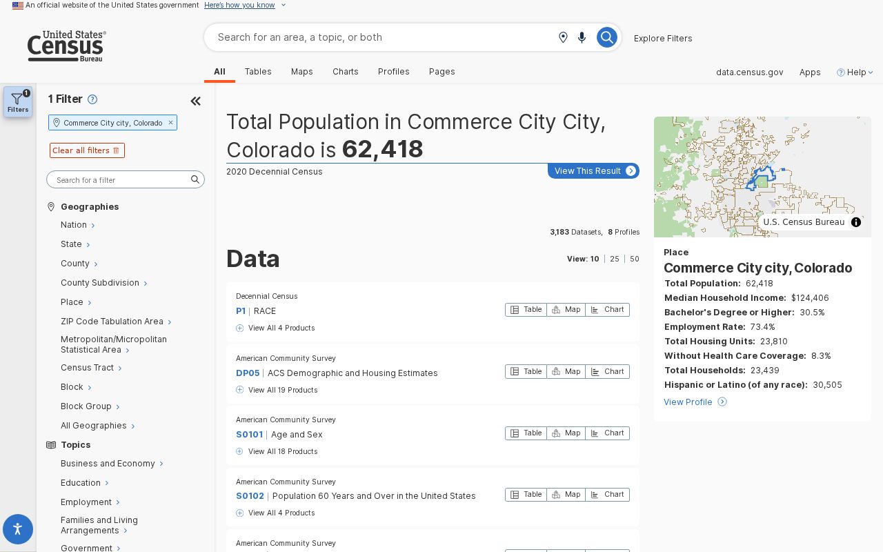Click the microphone voice search icon
Viewport: 883px width, 552px height.
pyautogui.click(x=582, y=37)
